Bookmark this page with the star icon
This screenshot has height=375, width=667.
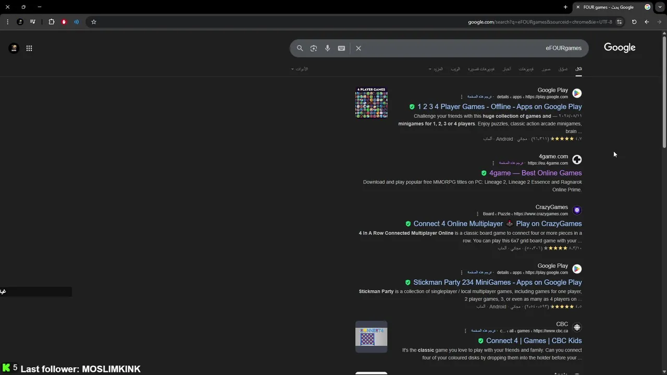coord(94,22)
